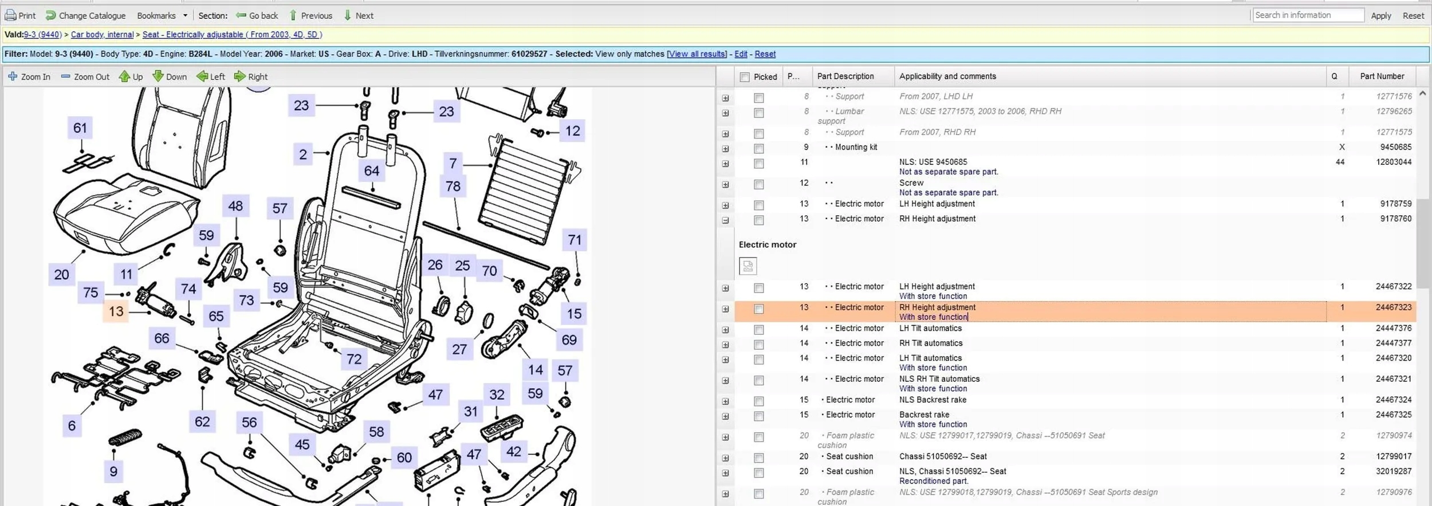Image resolution: width=1432 pixels, height=506 pixels.
Task: Pan the diagram Up
Action: click(131, 77)
